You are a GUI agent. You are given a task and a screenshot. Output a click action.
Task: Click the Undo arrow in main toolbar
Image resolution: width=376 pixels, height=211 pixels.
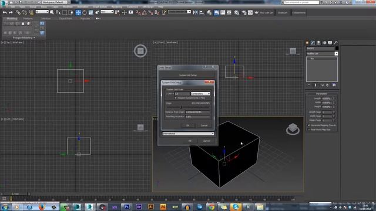5,12
